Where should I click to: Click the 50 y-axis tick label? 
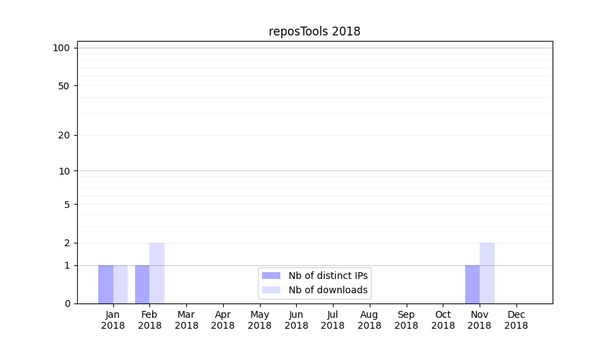[x=64, y=86]
